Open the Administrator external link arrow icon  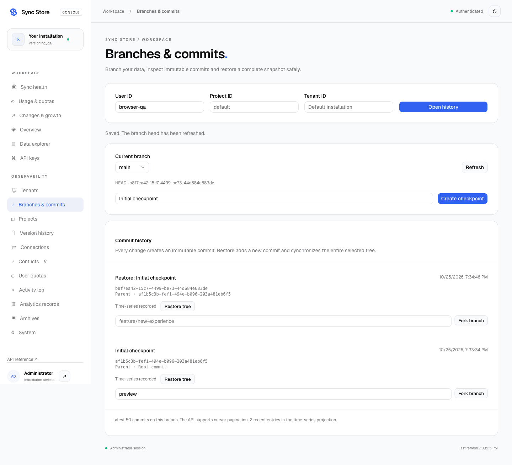(64, 376)
